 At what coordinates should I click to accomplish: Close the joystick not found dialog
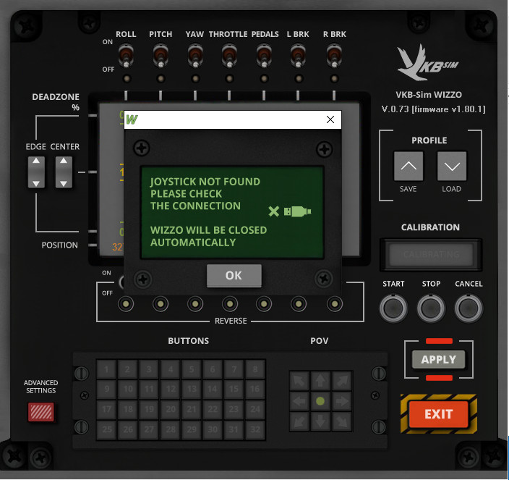click(330, 119)
